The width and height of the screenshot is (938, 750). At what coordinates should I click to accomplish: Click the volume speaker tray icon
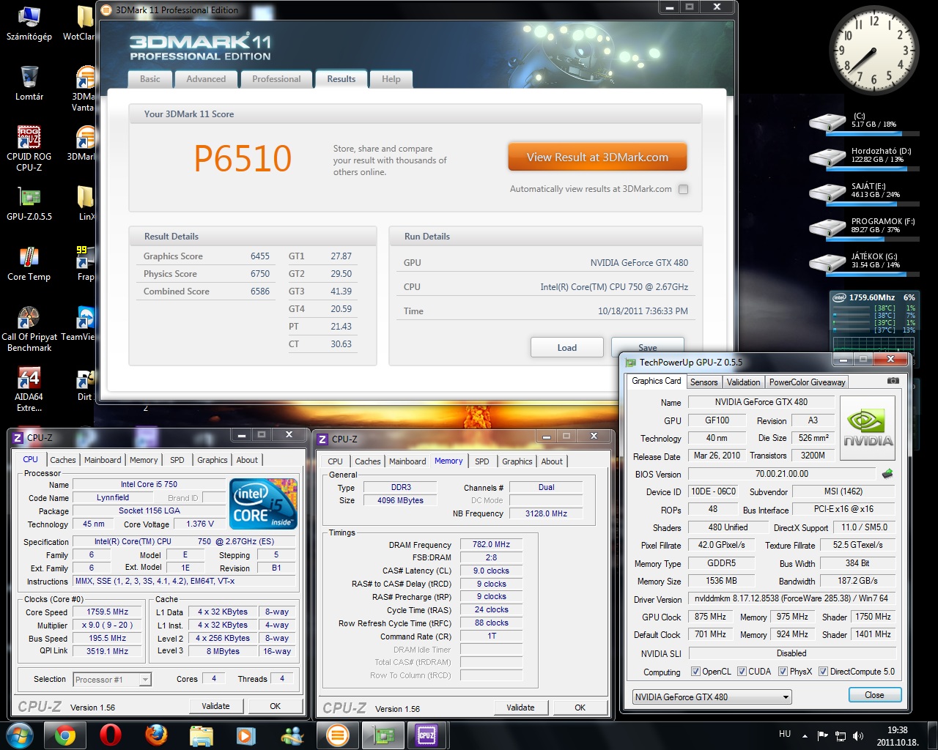click(858, 736)
